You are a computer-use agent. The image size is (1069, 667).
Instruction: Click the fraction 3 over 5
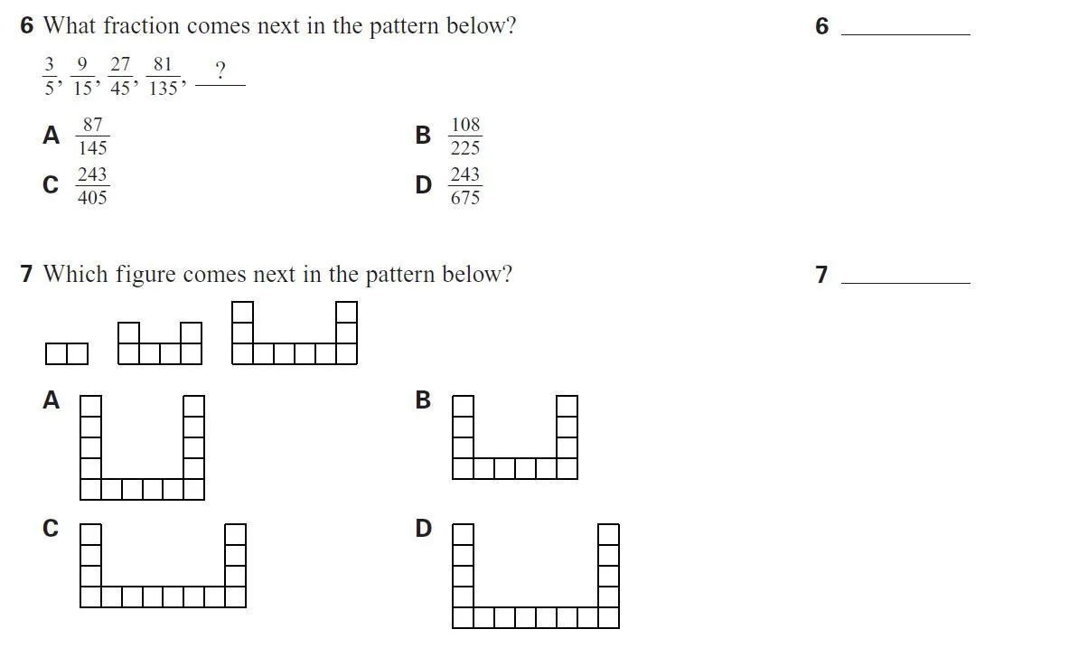coord(50,76)
